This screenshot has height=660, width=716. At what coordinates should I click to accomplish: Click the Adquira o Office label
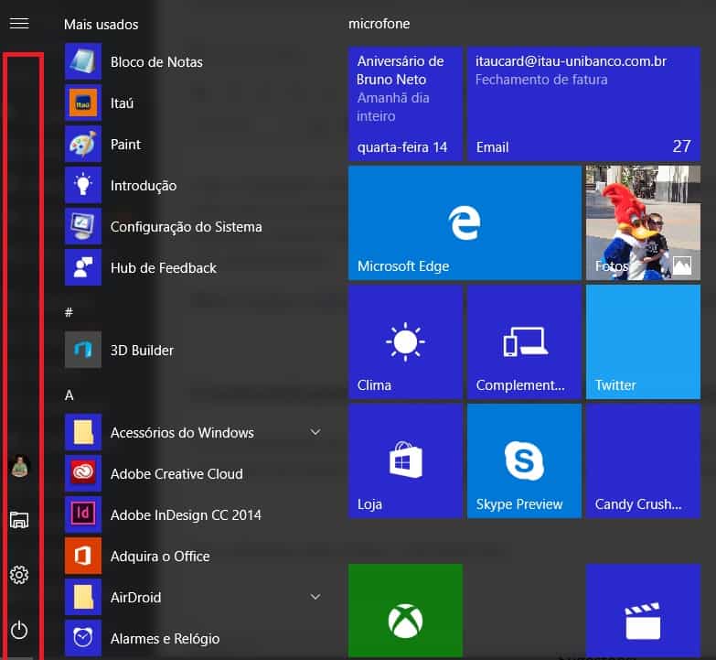[x=160, y=557]
